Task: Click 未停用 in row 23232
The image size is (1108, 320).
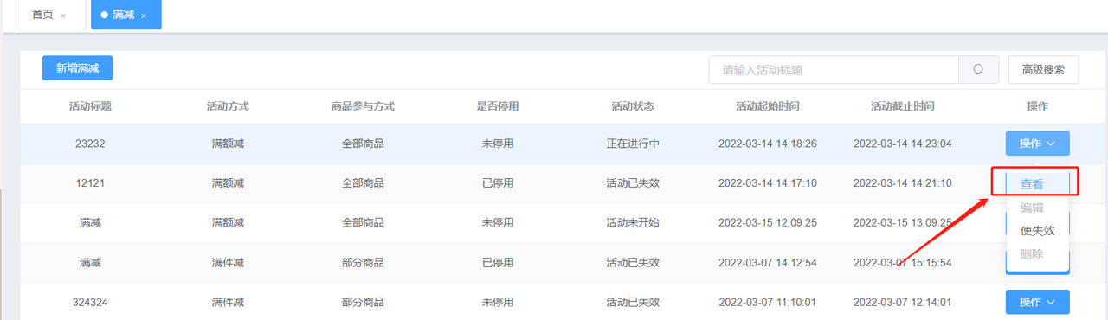Action: [498, 144]
